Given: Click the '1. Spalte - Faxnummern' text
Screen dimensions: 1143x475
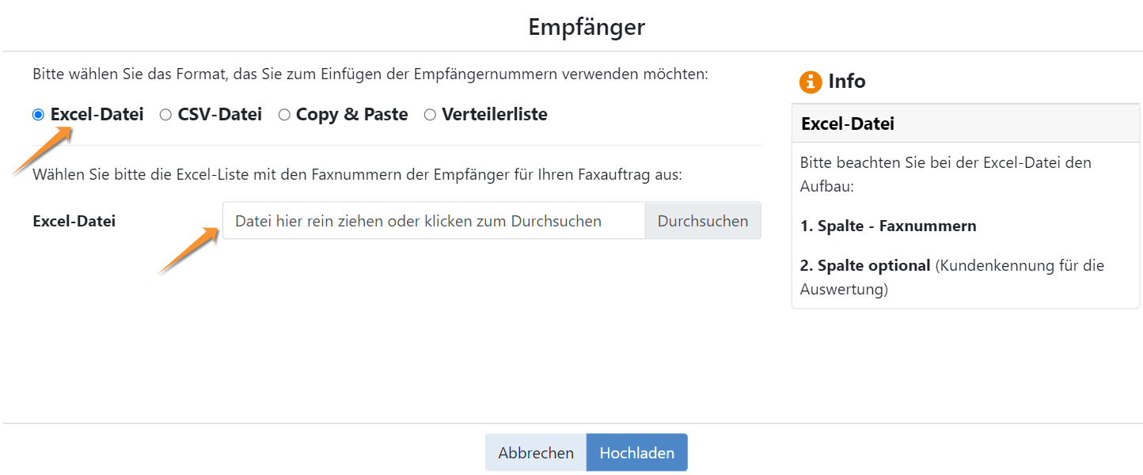Looking at the screenshot, I should 888,226.
